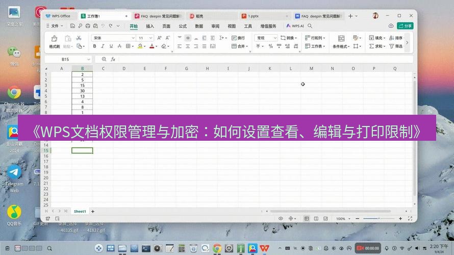
Task: Switch to the 审阅 Review tab
Action: pyautogui.click(x=215, y=26)
